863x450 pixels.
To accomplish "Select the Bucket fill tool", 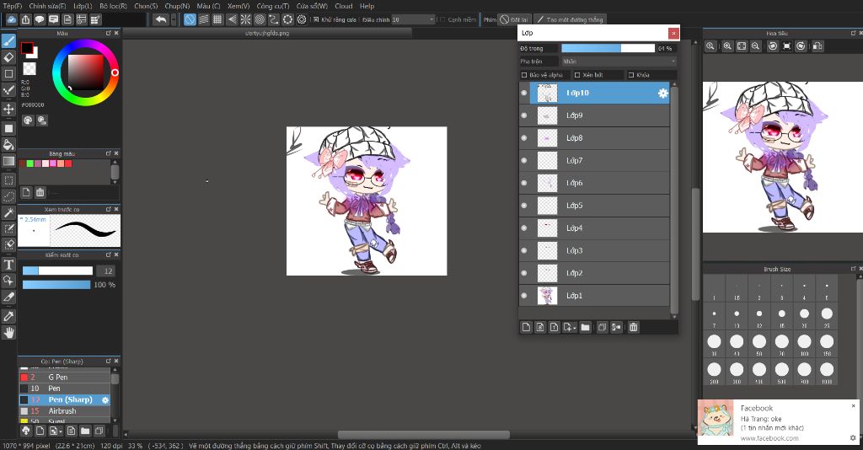I will [x=8, y=145].
